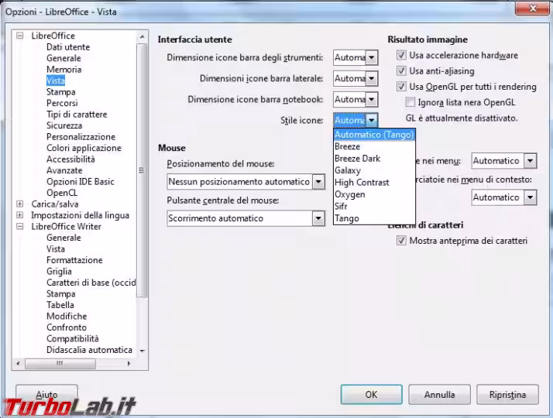The image size is (553, 418).
Task: Click the Ripristina button
Action: tap(507, 394)
